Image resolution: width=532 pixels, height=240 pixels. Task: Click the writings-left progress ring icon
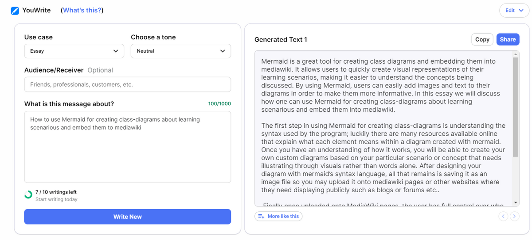pyautogui.click(x=28, y=194)
